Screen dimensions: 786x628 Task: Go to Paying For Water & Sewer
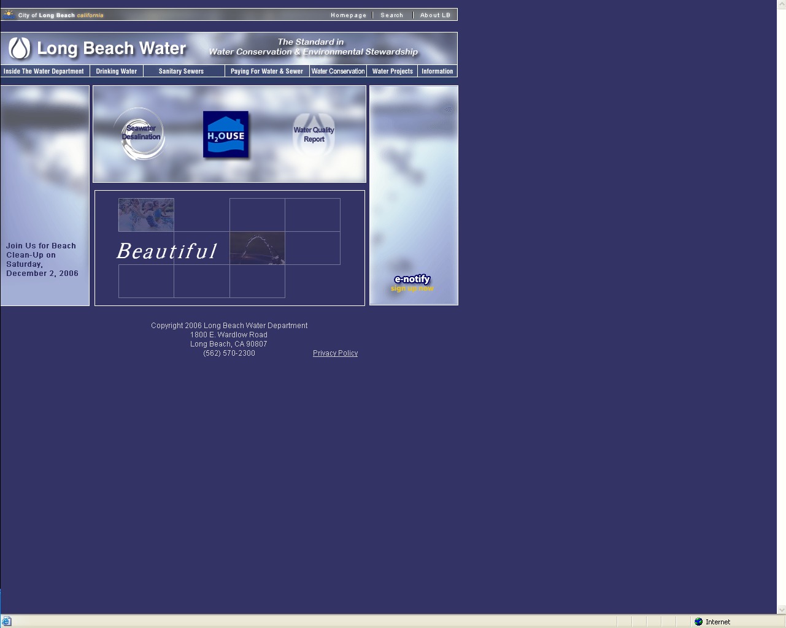[267, 71]
